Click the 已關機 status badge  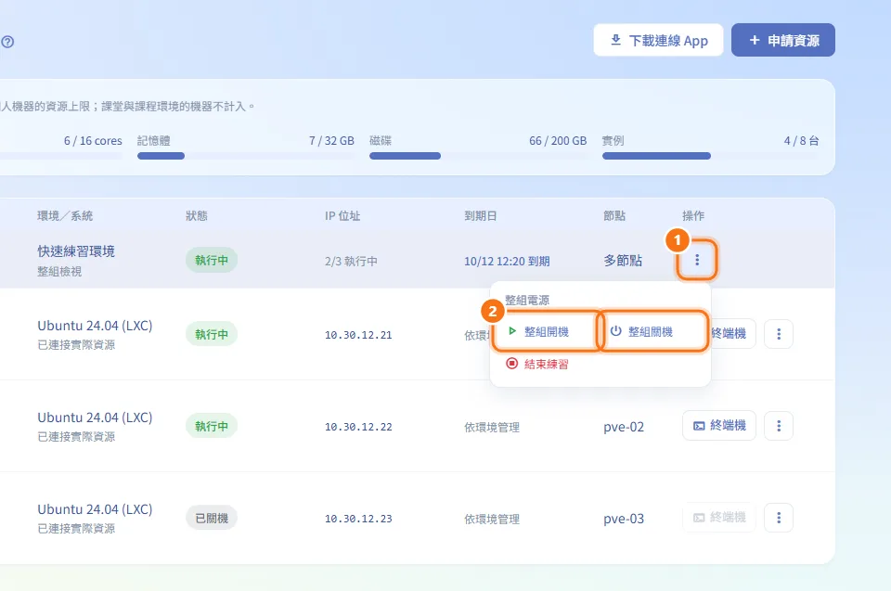click(212, 519)
